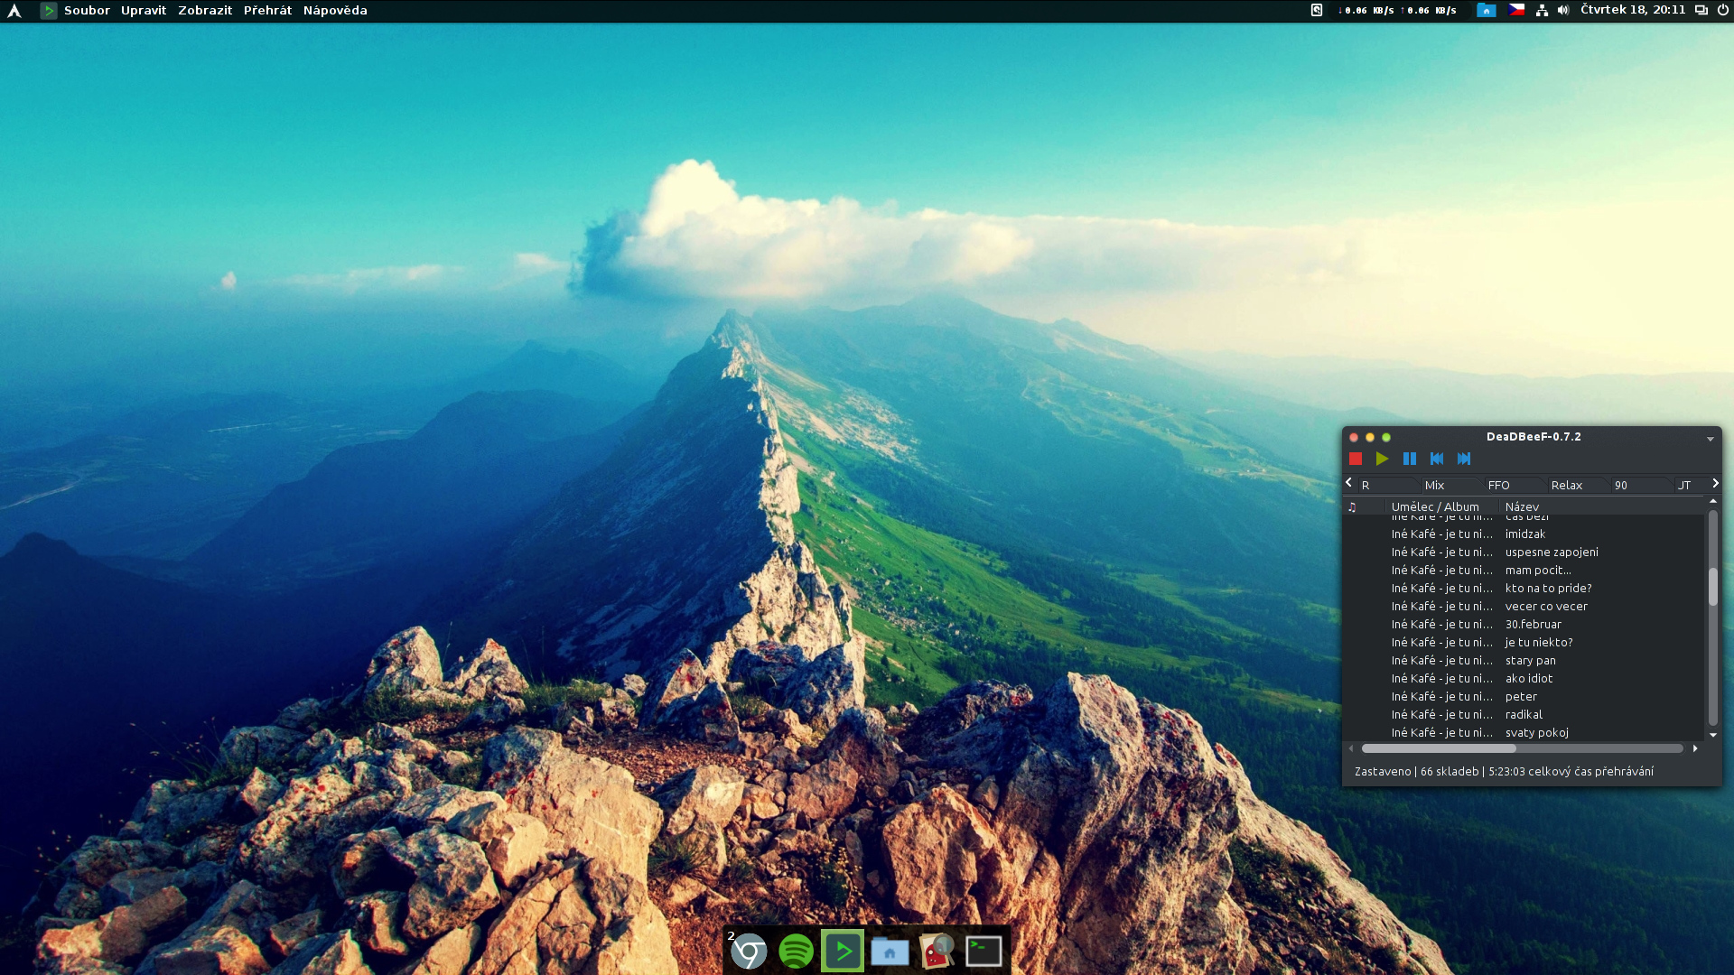The height and width of the screenshot is (975, 1734).
Task: Open the DeaDBeeF titlebar dropdown arrow
Action: pos(1710,439)
